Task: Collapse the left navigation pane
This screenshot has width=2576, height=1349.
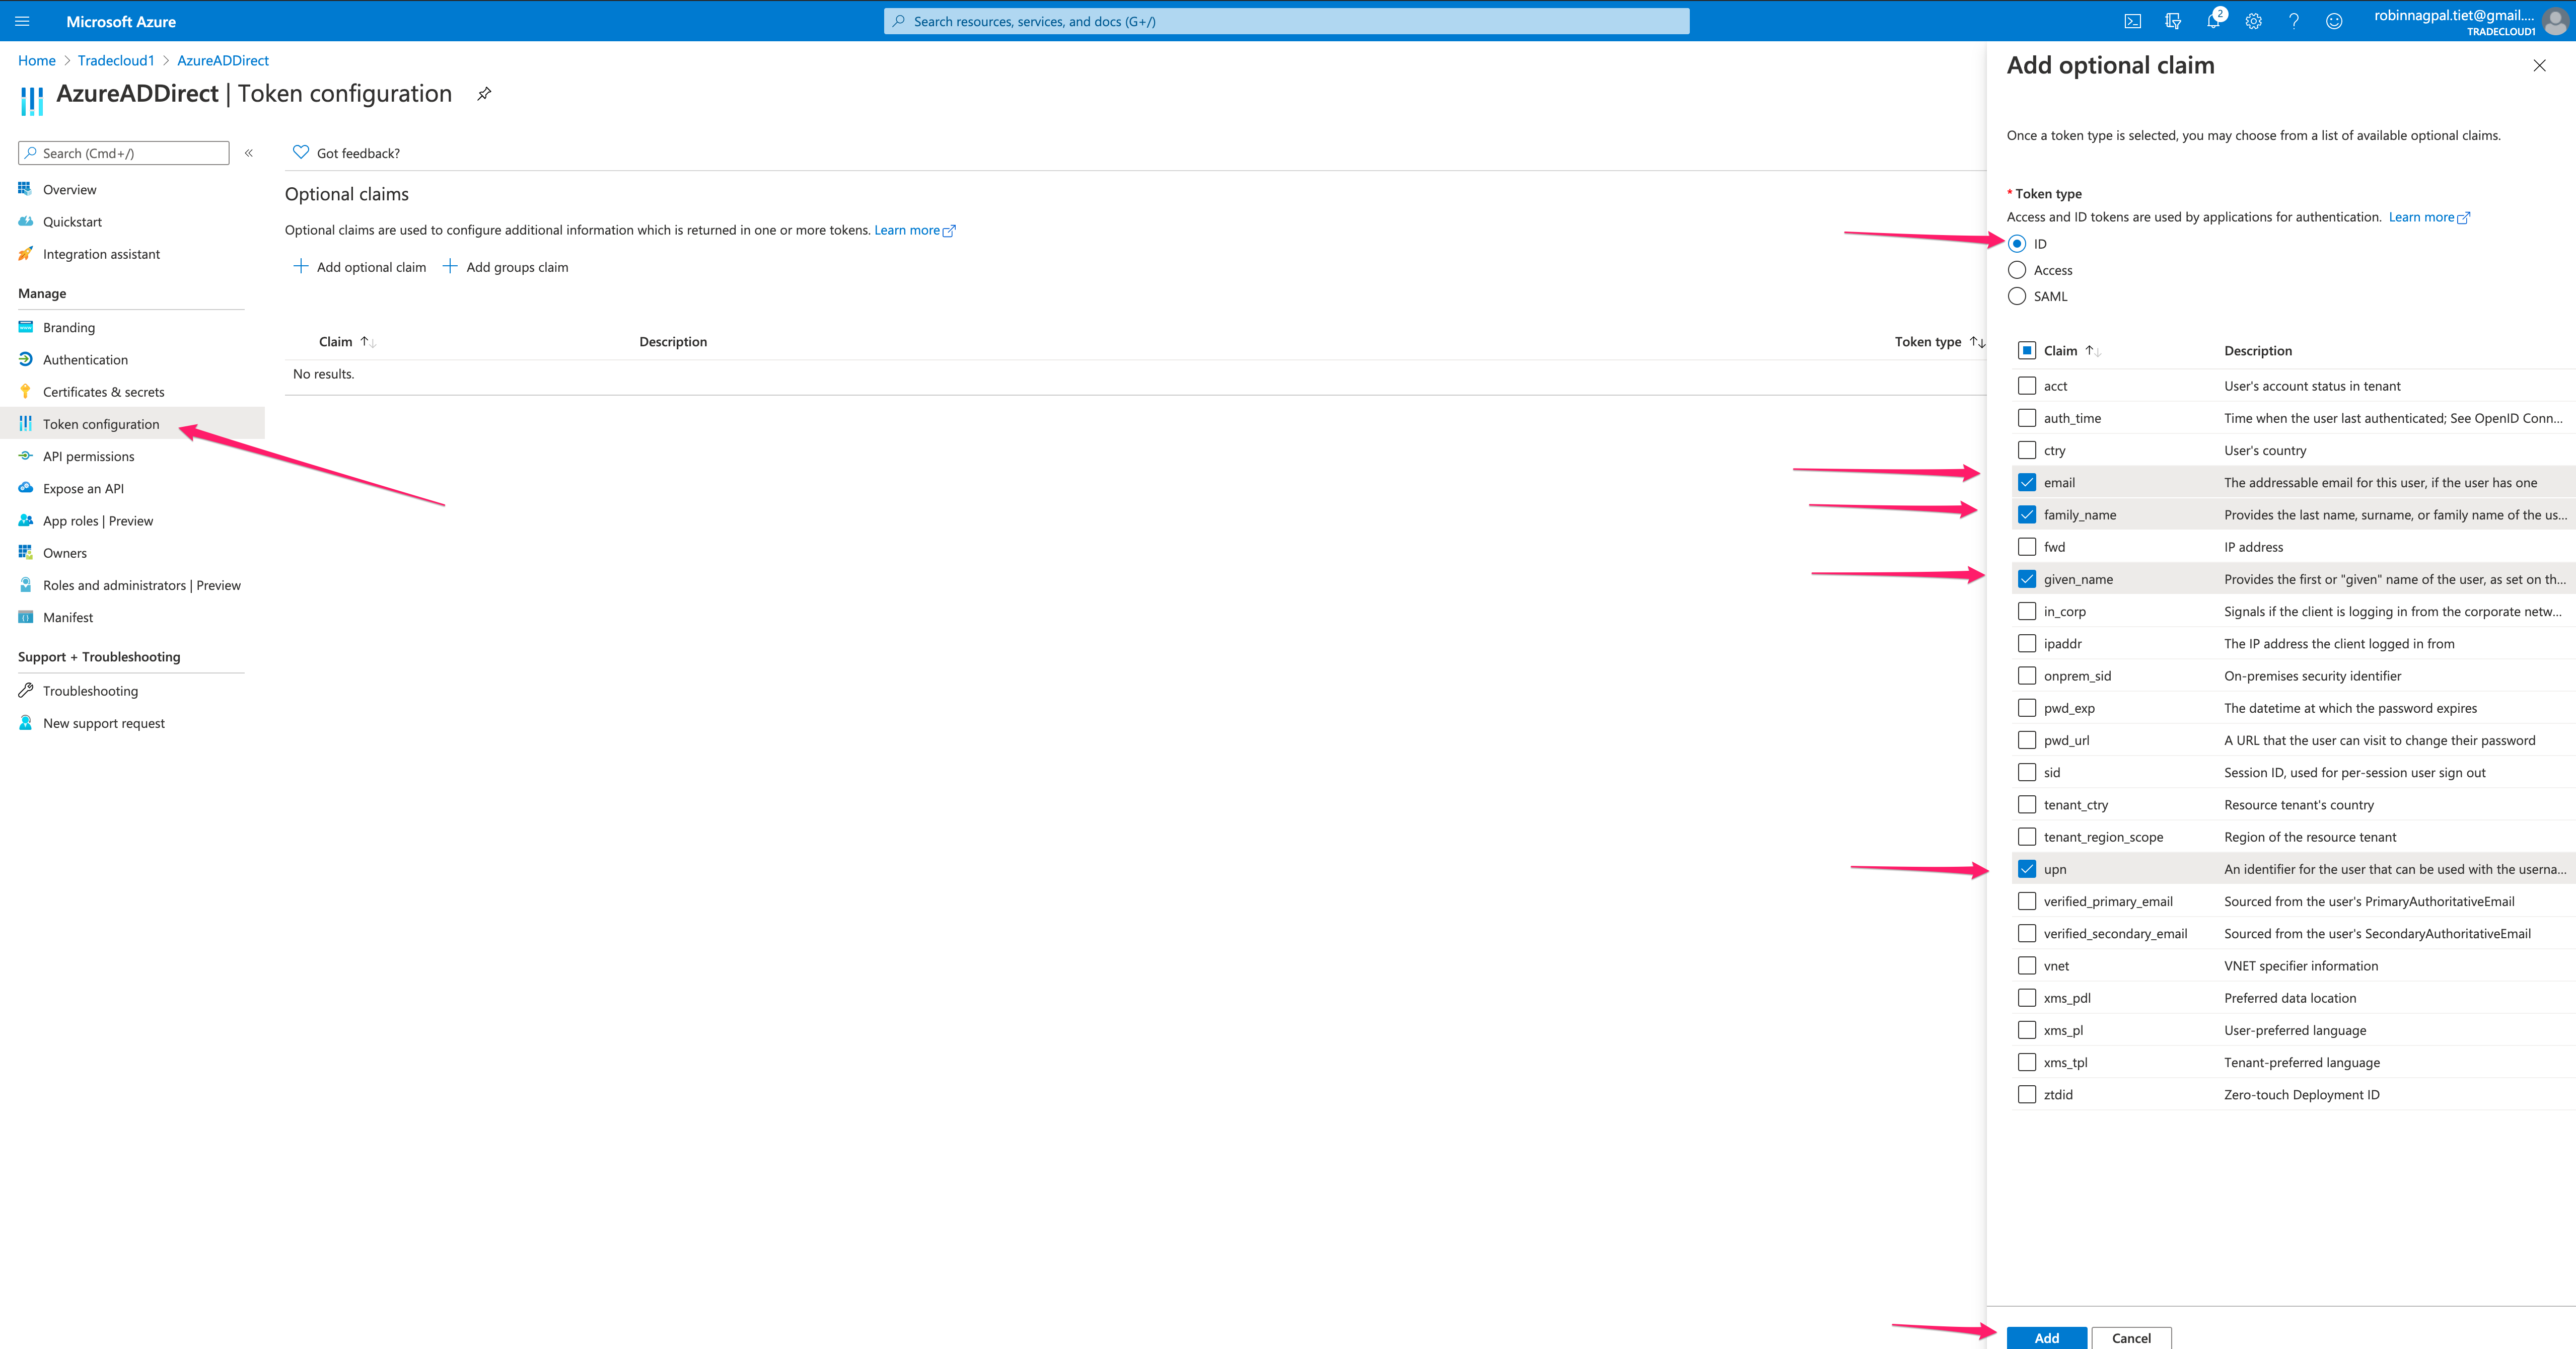Action: [249, 153]
